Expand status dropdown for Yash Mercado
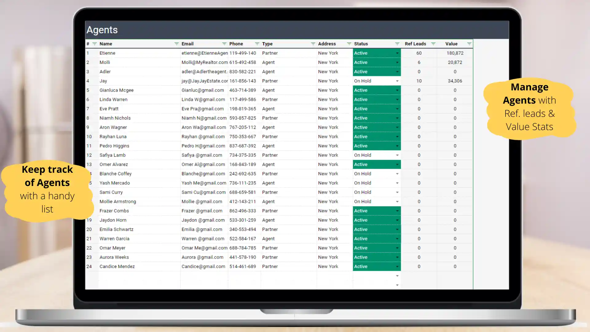 397,183
